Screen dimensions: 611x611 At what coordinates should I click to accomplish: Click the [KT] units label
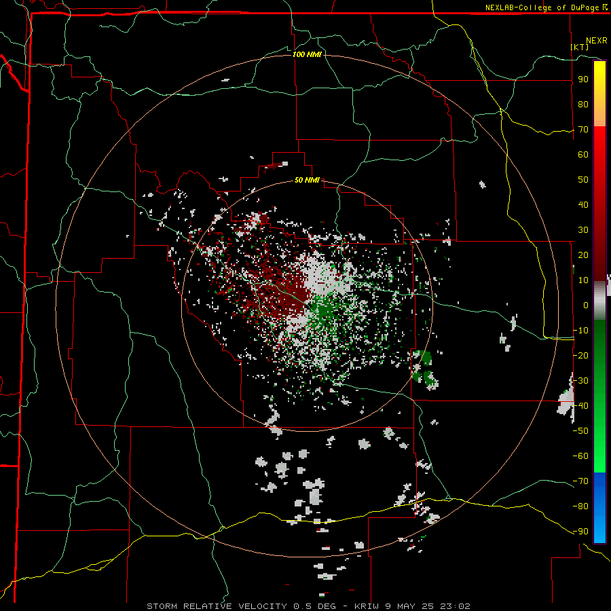tap(580, 47)
